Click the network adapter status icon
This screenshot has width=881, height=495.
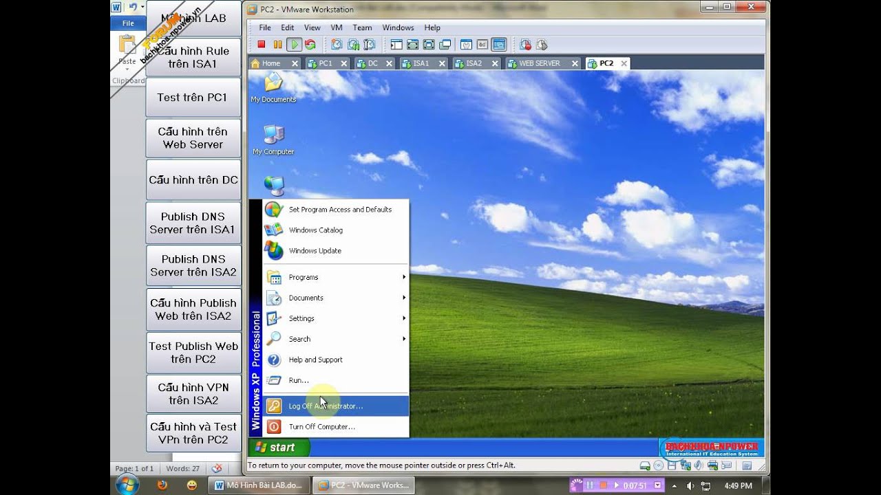tap(686, 465)
